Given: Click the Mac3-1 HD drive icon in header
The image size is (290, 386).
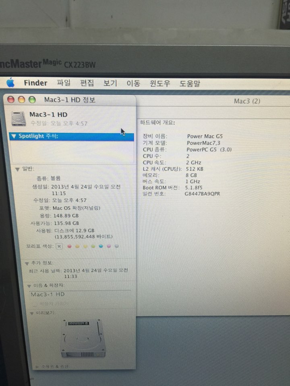Looking at the screenshot, I should coord(19,118).
